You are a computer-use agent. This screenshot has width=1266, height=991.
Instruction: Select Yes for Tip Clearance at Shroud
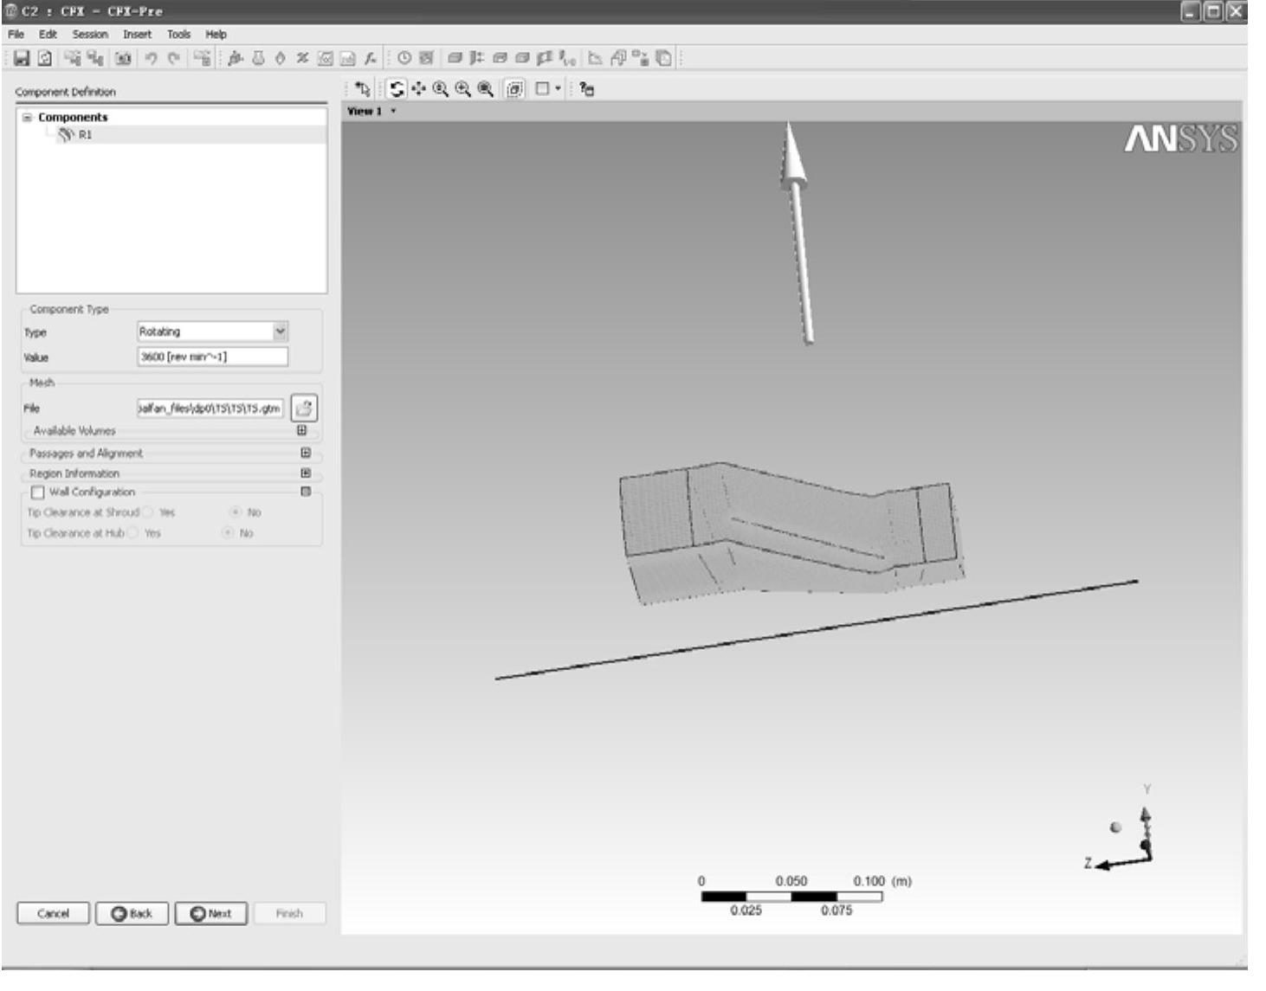[x=148, y=512]
